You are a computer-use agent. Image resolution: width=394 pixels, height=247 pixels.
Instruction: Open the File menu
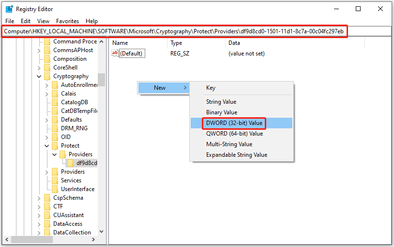tap(10, 21)
